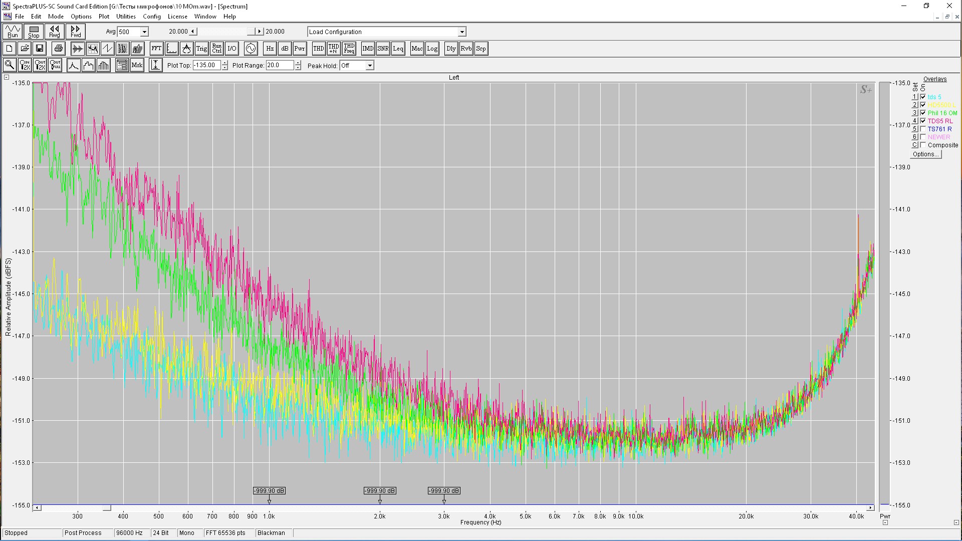This screenshot has width=962, height=541.
Task: Click the Trig trigger button
Action: [201, 49]
